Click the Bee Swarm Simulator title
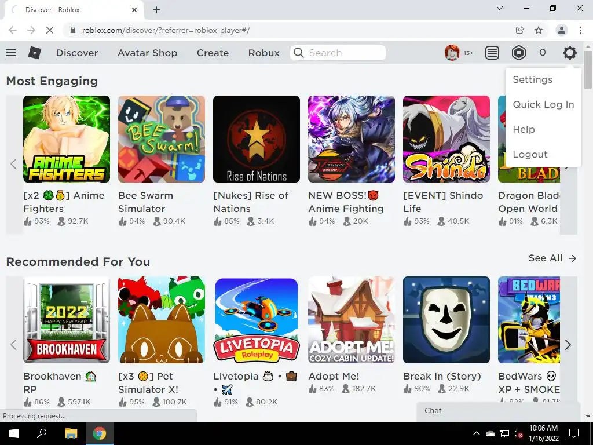593x445 pixels. 145,202
